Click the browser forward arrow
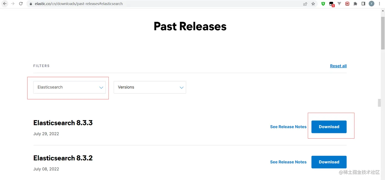385x180 pixels. click(x=13, y=4)
